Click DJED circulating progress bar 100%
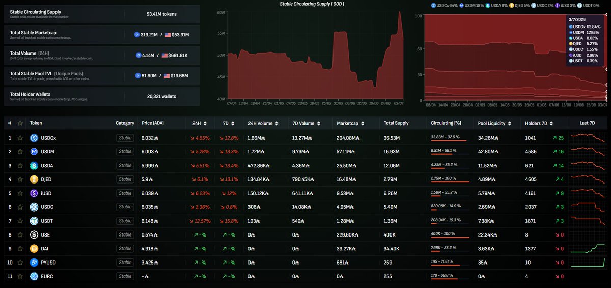Image resolution: width=611 pixels, height=288 pixels. point(449,182)
